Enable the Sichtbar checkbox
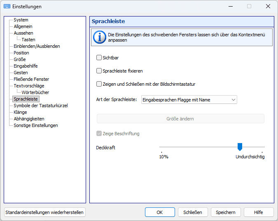 [99, 57]
